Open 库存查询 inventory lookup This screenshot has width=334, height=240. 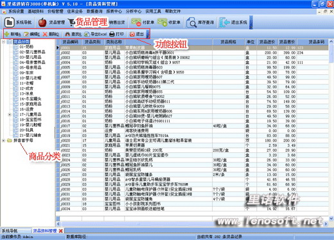200,22
